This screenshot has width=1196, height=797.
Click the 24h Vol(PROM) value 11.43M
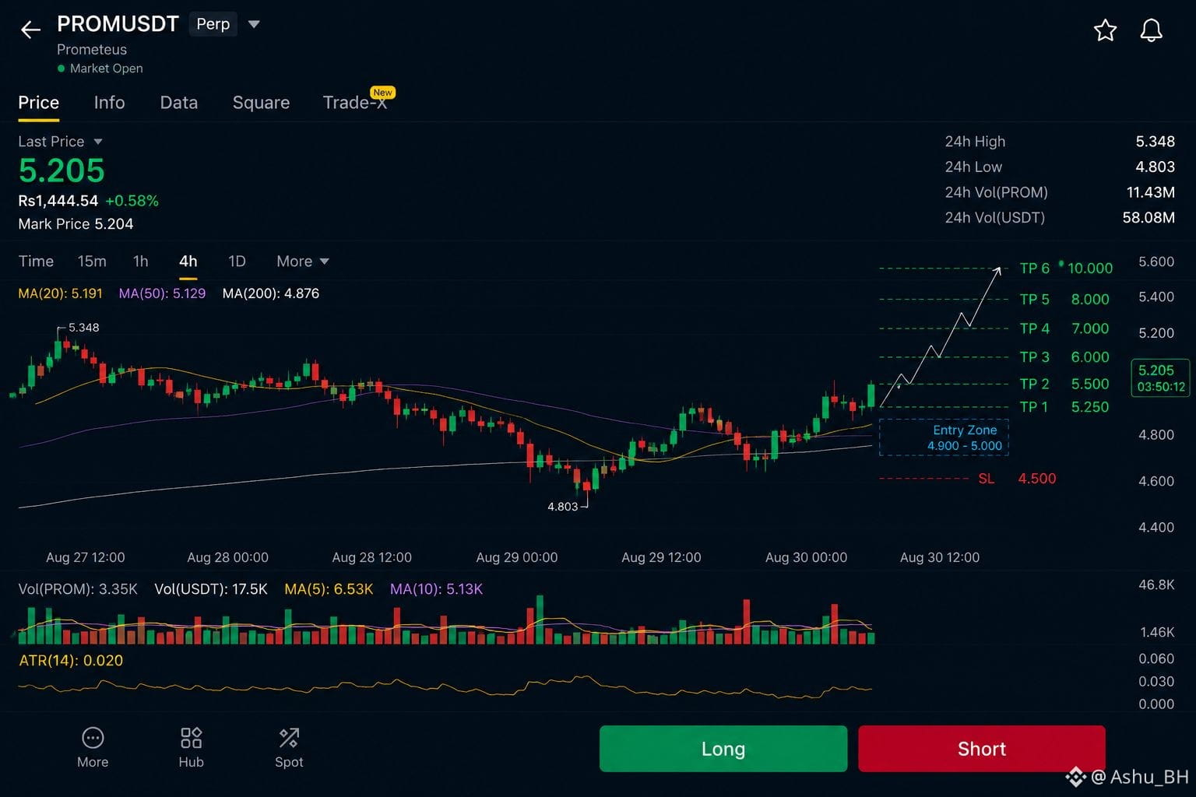pyautogui.click(x=1150, y=192)
